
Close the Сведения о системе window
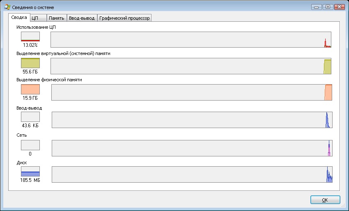[x=339, y=7]
